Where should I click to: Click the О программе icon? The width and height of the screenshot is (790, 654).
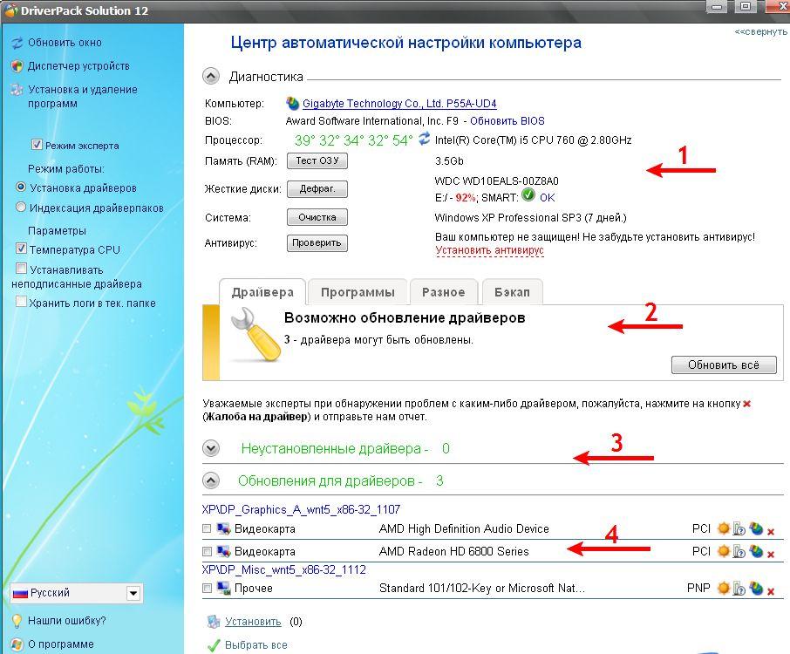click(x=17, y=644)
